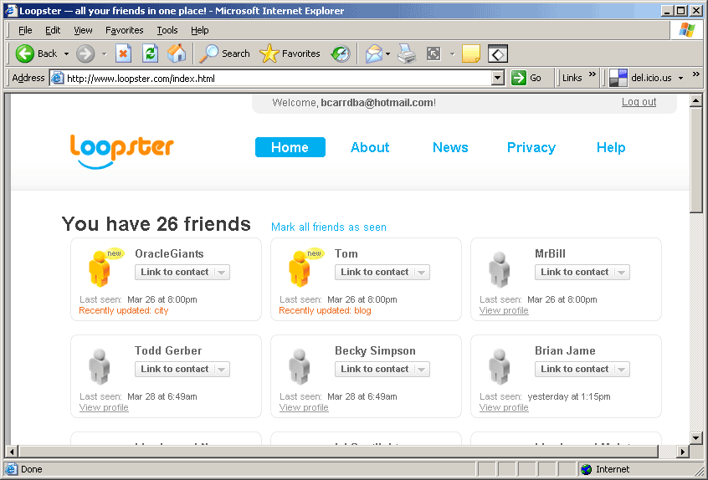Click the Back arrow icon
Image resolution: width=708 pixels, height=480 pixels.
[25, 54]
